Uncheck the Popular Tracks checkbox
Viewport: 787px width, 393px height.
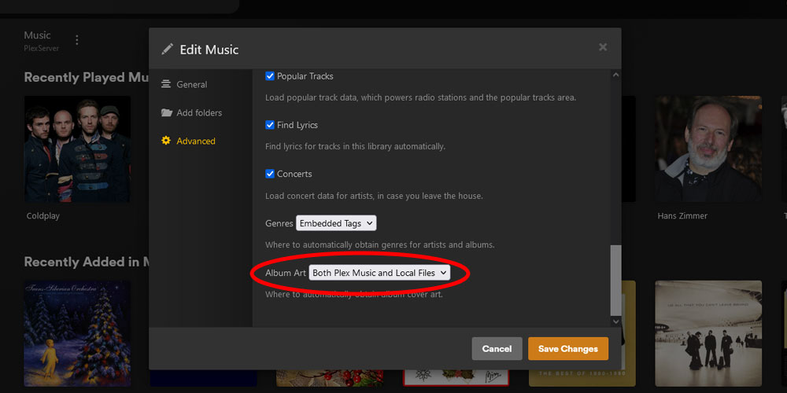pyautogui.click(x=269, y=76)
